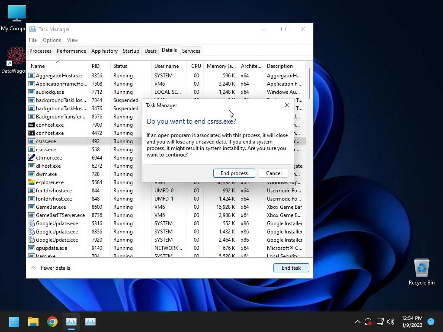Select the BackgroundTransfer process name
Viewport: 443px width, 332px height.
[61, 117]
